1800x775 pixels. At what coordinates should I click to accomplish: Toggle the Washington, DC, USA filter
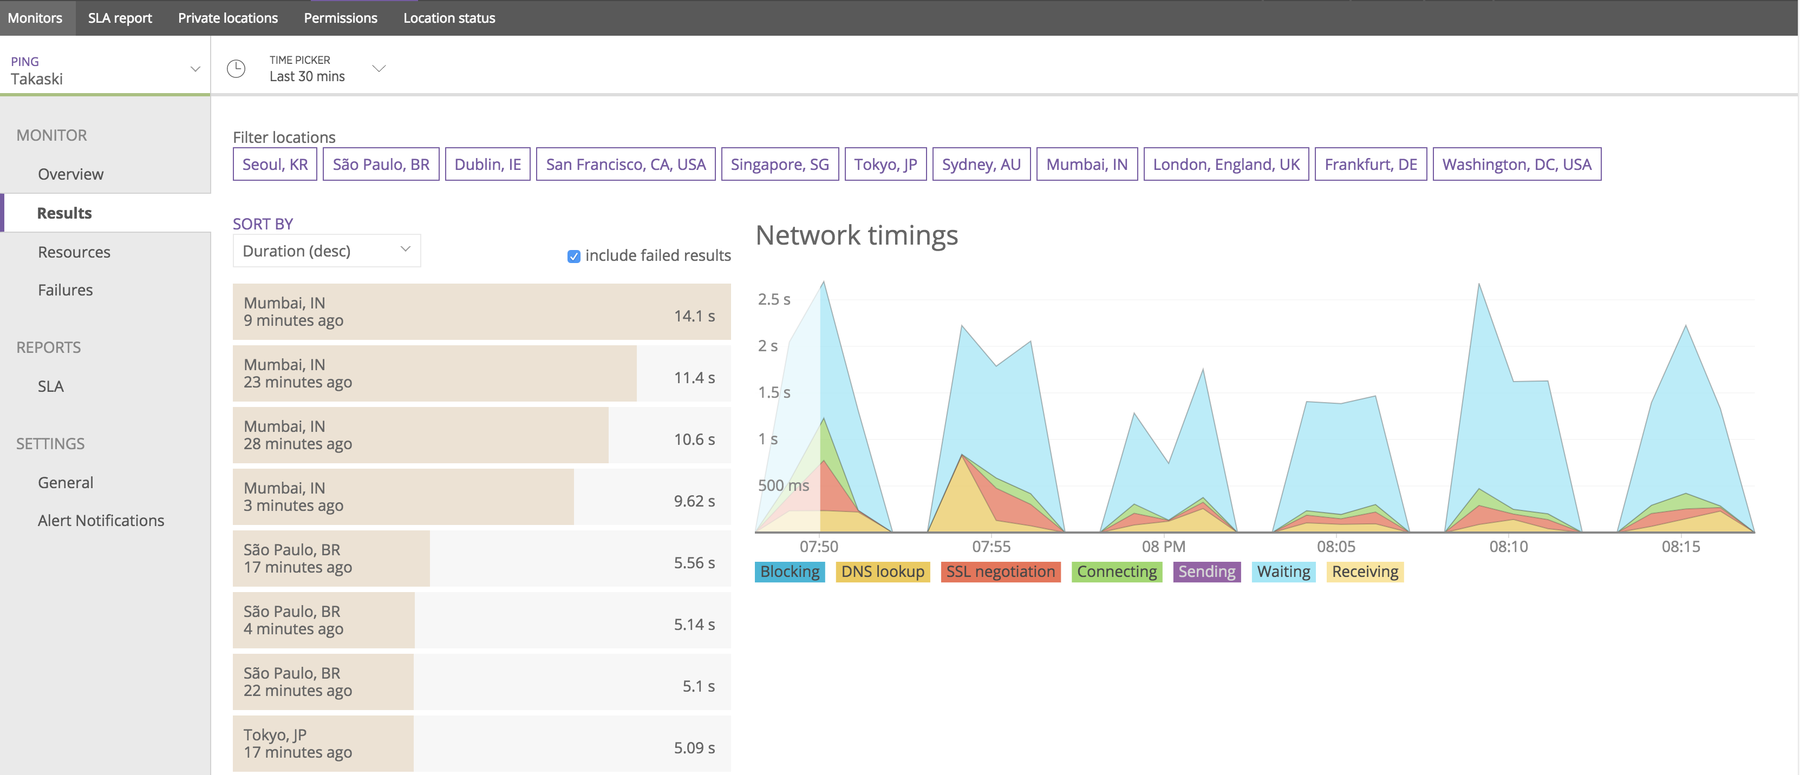[x=1517, y=164]
